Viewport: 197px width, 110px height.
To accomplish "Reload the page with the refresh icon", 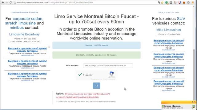I will click(x=11, y=2).
